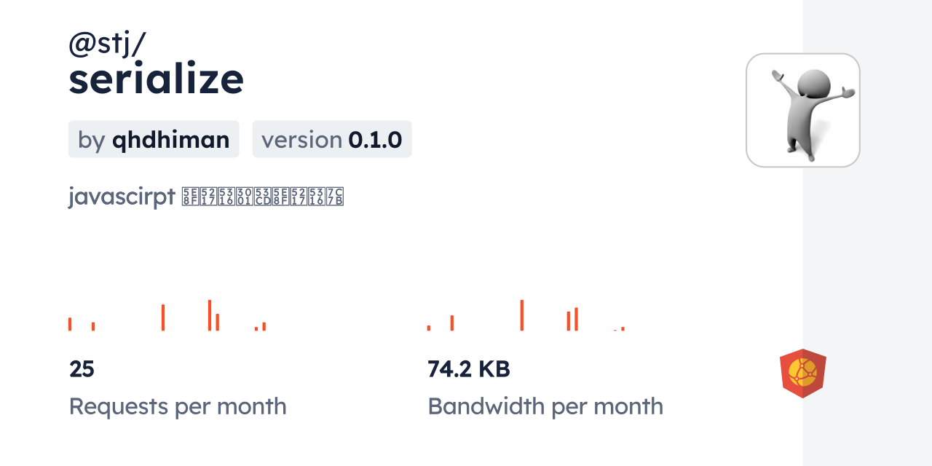
Task: Click the "Bandwidth per month" label
Action: point(545,406)
